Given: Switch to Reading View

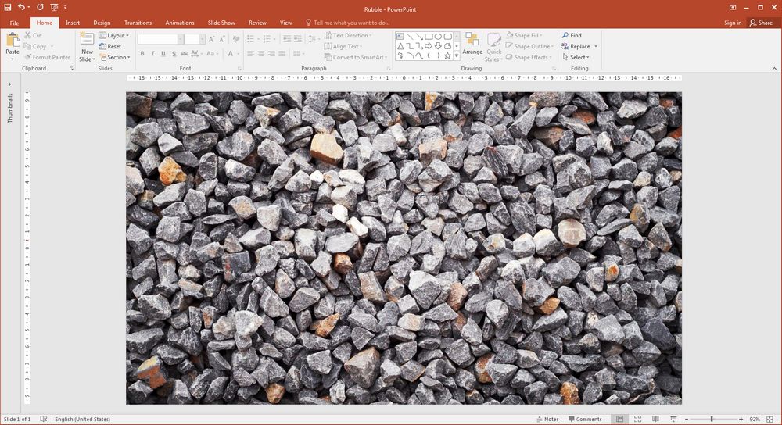Looking at the screenshot, I should click(655, 419).
